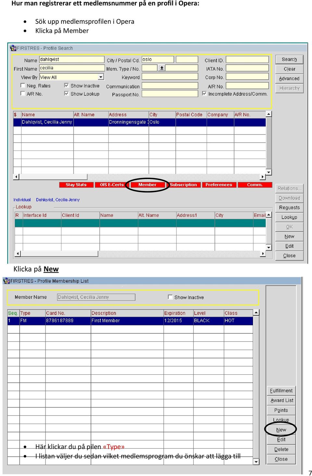The width and height of the screenshot is (312, 476).
Task: Click the Alt. Name column header in results
Action: [x=91, y=115]
